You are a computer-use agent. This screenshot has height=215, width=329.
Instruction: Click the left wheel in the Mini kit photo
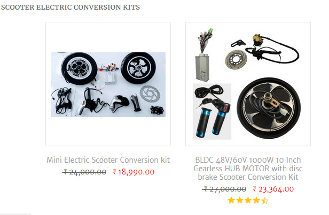pyautogui.click(x=79, y=68)
